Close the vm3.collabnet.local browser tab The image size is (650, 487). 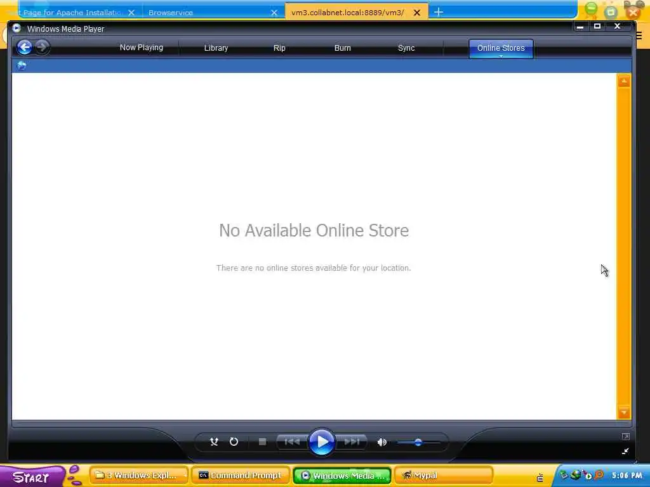[417, 13]
